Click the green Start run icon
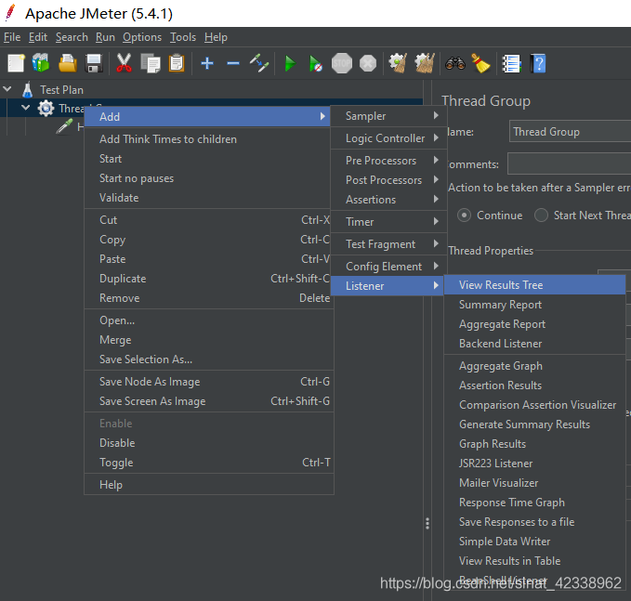The image size is (631, 601). coord(290,63)
